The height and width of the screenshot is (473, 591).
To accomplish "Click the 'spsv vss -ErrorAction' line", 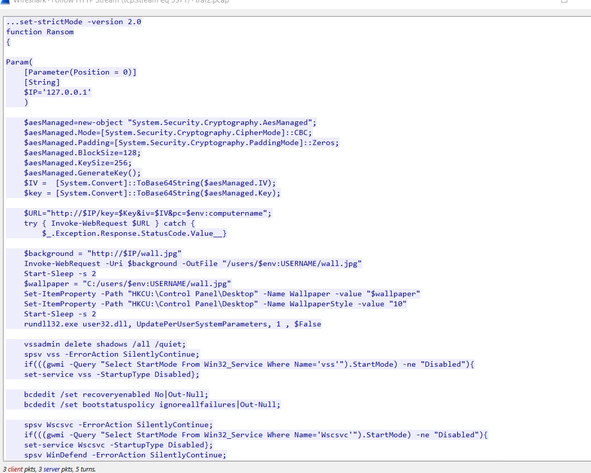I will tap(112, 355).
